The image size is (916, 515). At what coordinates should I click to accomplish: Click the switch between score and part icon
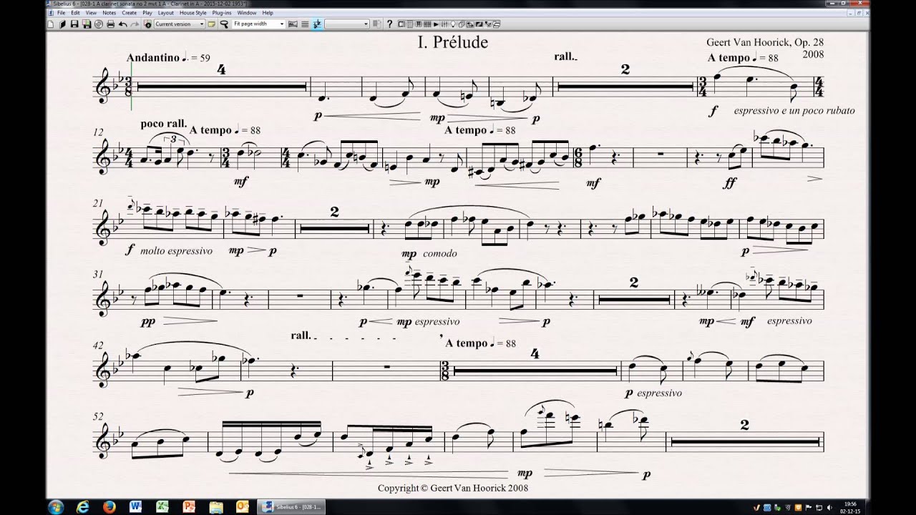click(x=377, y=24)
